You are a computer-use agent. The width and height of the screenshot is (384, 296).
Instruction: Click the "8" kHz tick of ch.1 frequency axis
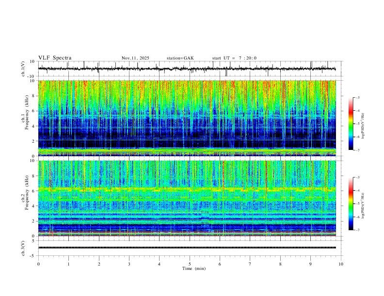tap(34, 96)
